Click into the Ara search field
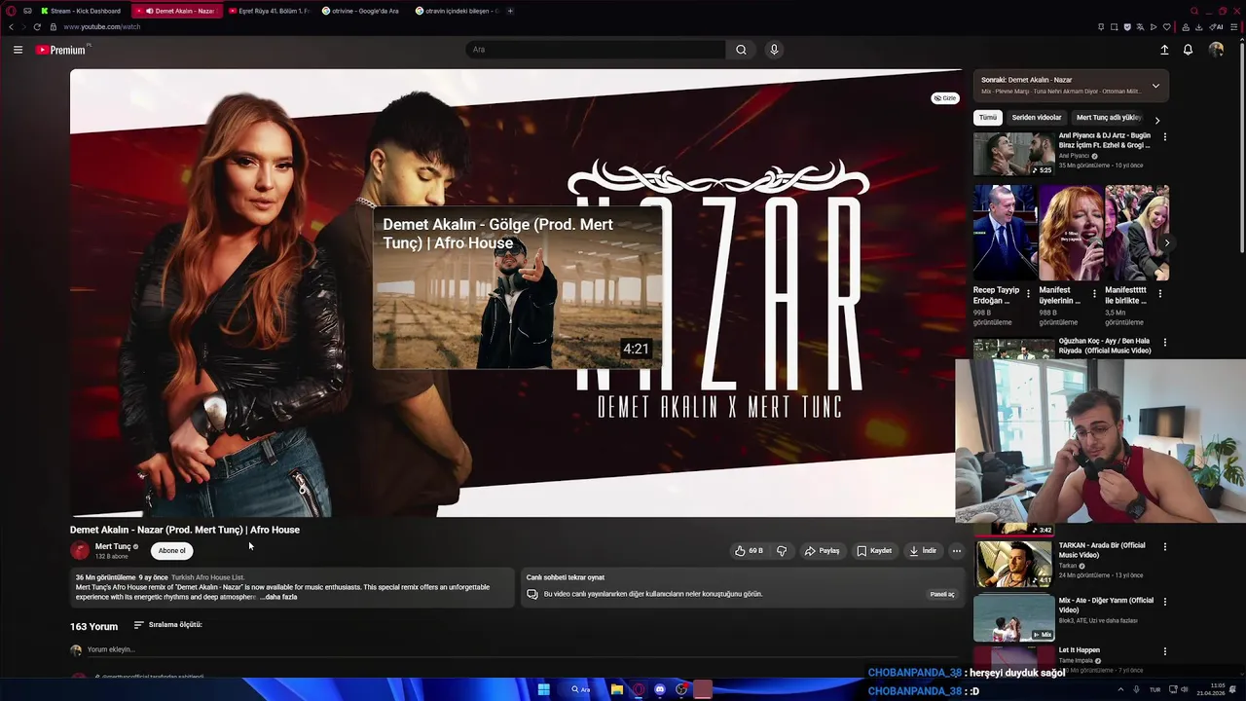 595,50
